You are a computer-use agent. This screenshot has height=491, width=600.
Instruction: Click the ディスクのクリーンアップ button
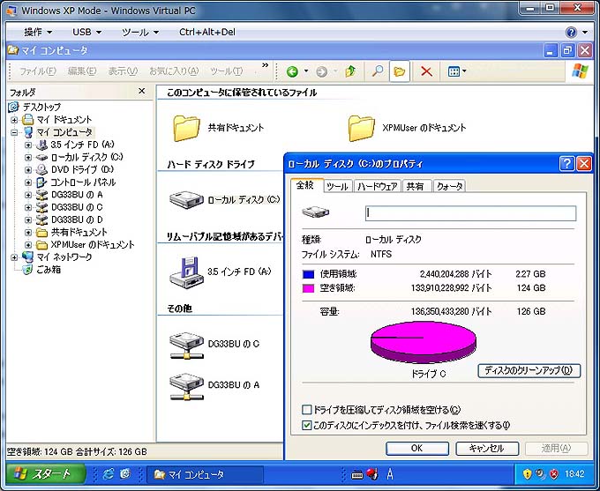click(x=529, y=370)
